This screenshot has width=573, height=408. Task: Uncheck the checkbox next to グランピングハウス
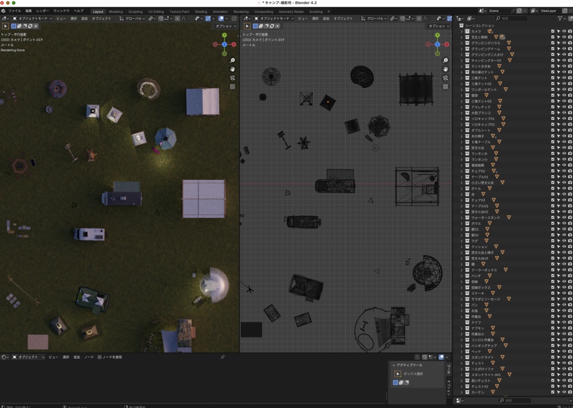(552, 42)
